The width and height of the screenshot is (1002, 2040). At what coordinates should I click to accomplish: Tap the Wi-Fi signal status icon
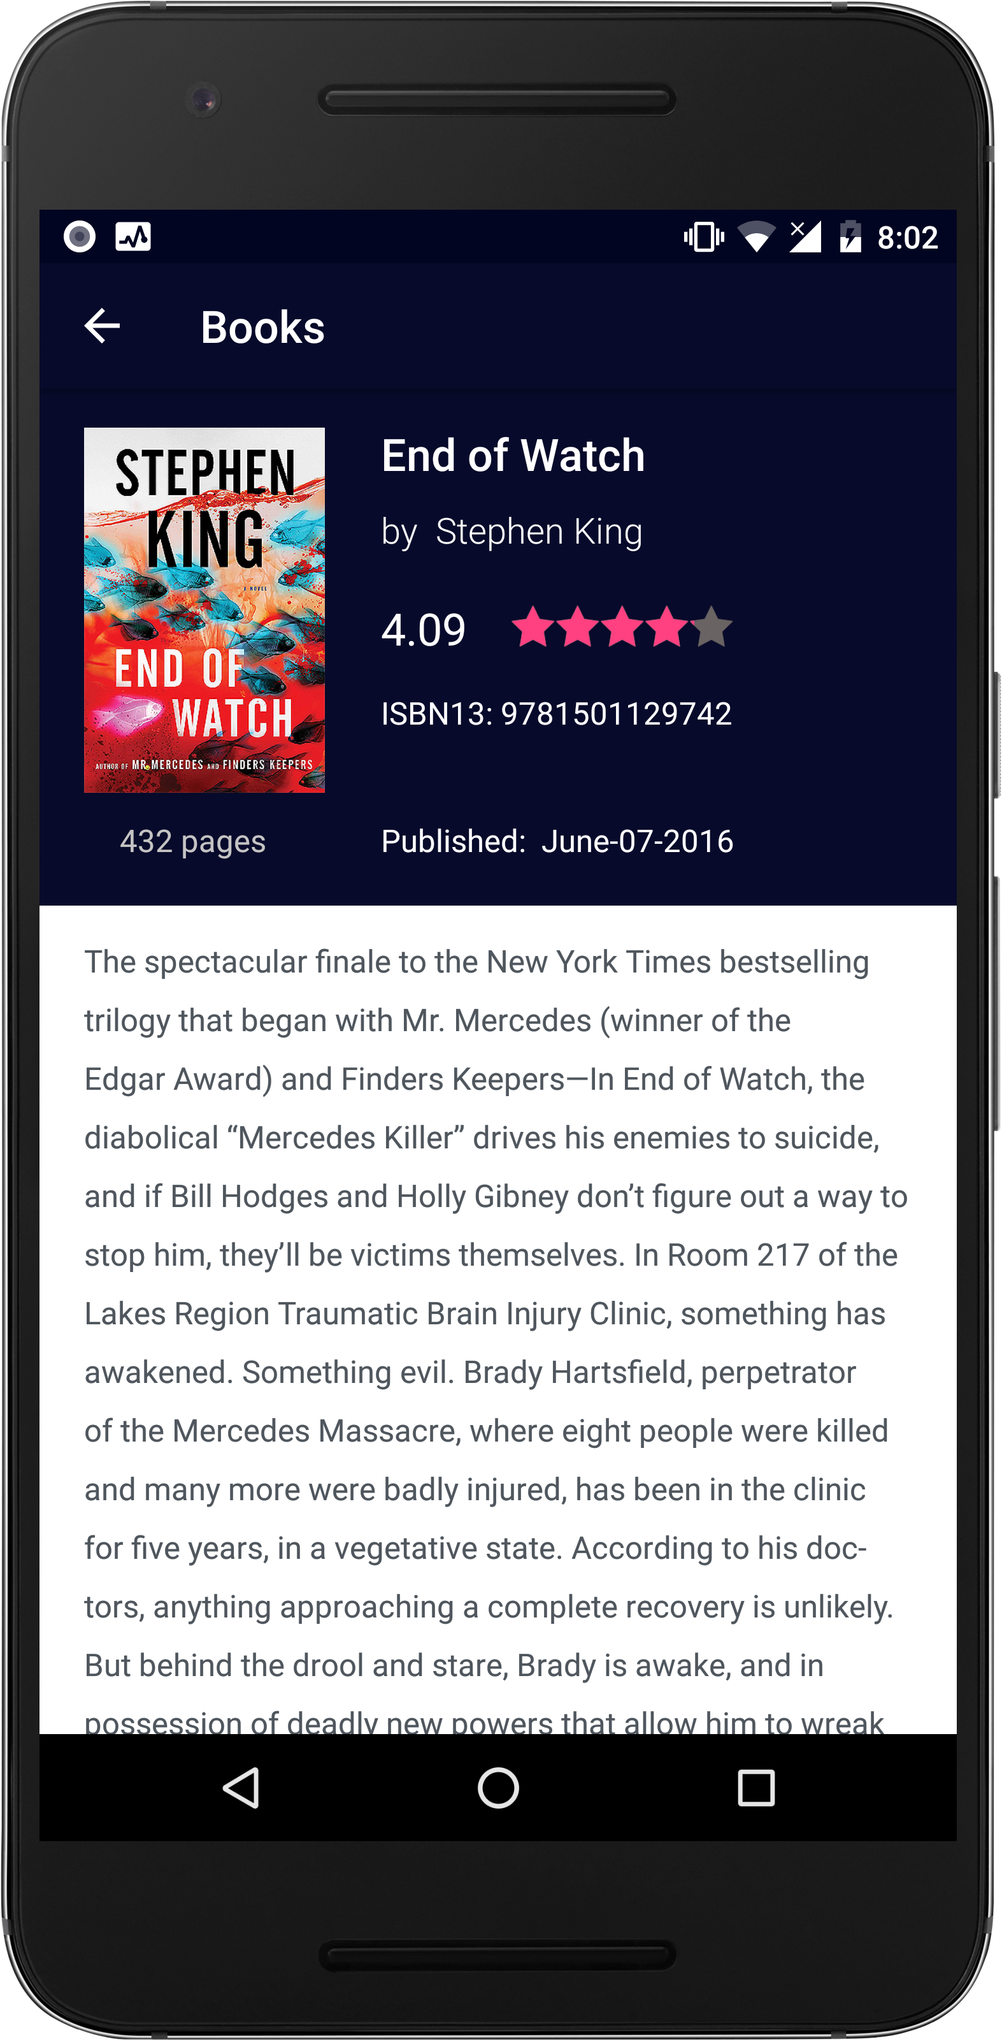click(x=757, y=237)
